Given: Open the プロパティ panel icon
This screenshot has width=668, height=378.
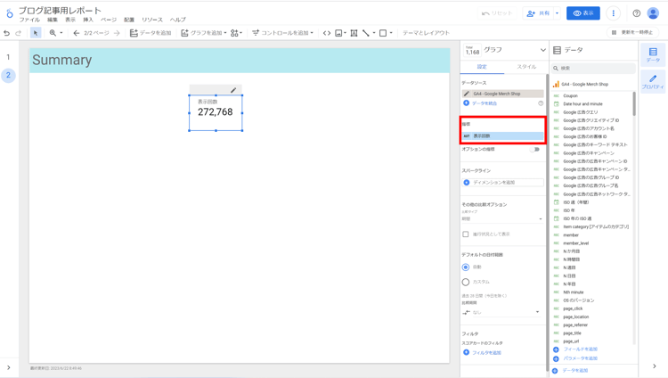Looking at the screenshot, I should pyautogui.click(x=653, y=82).
